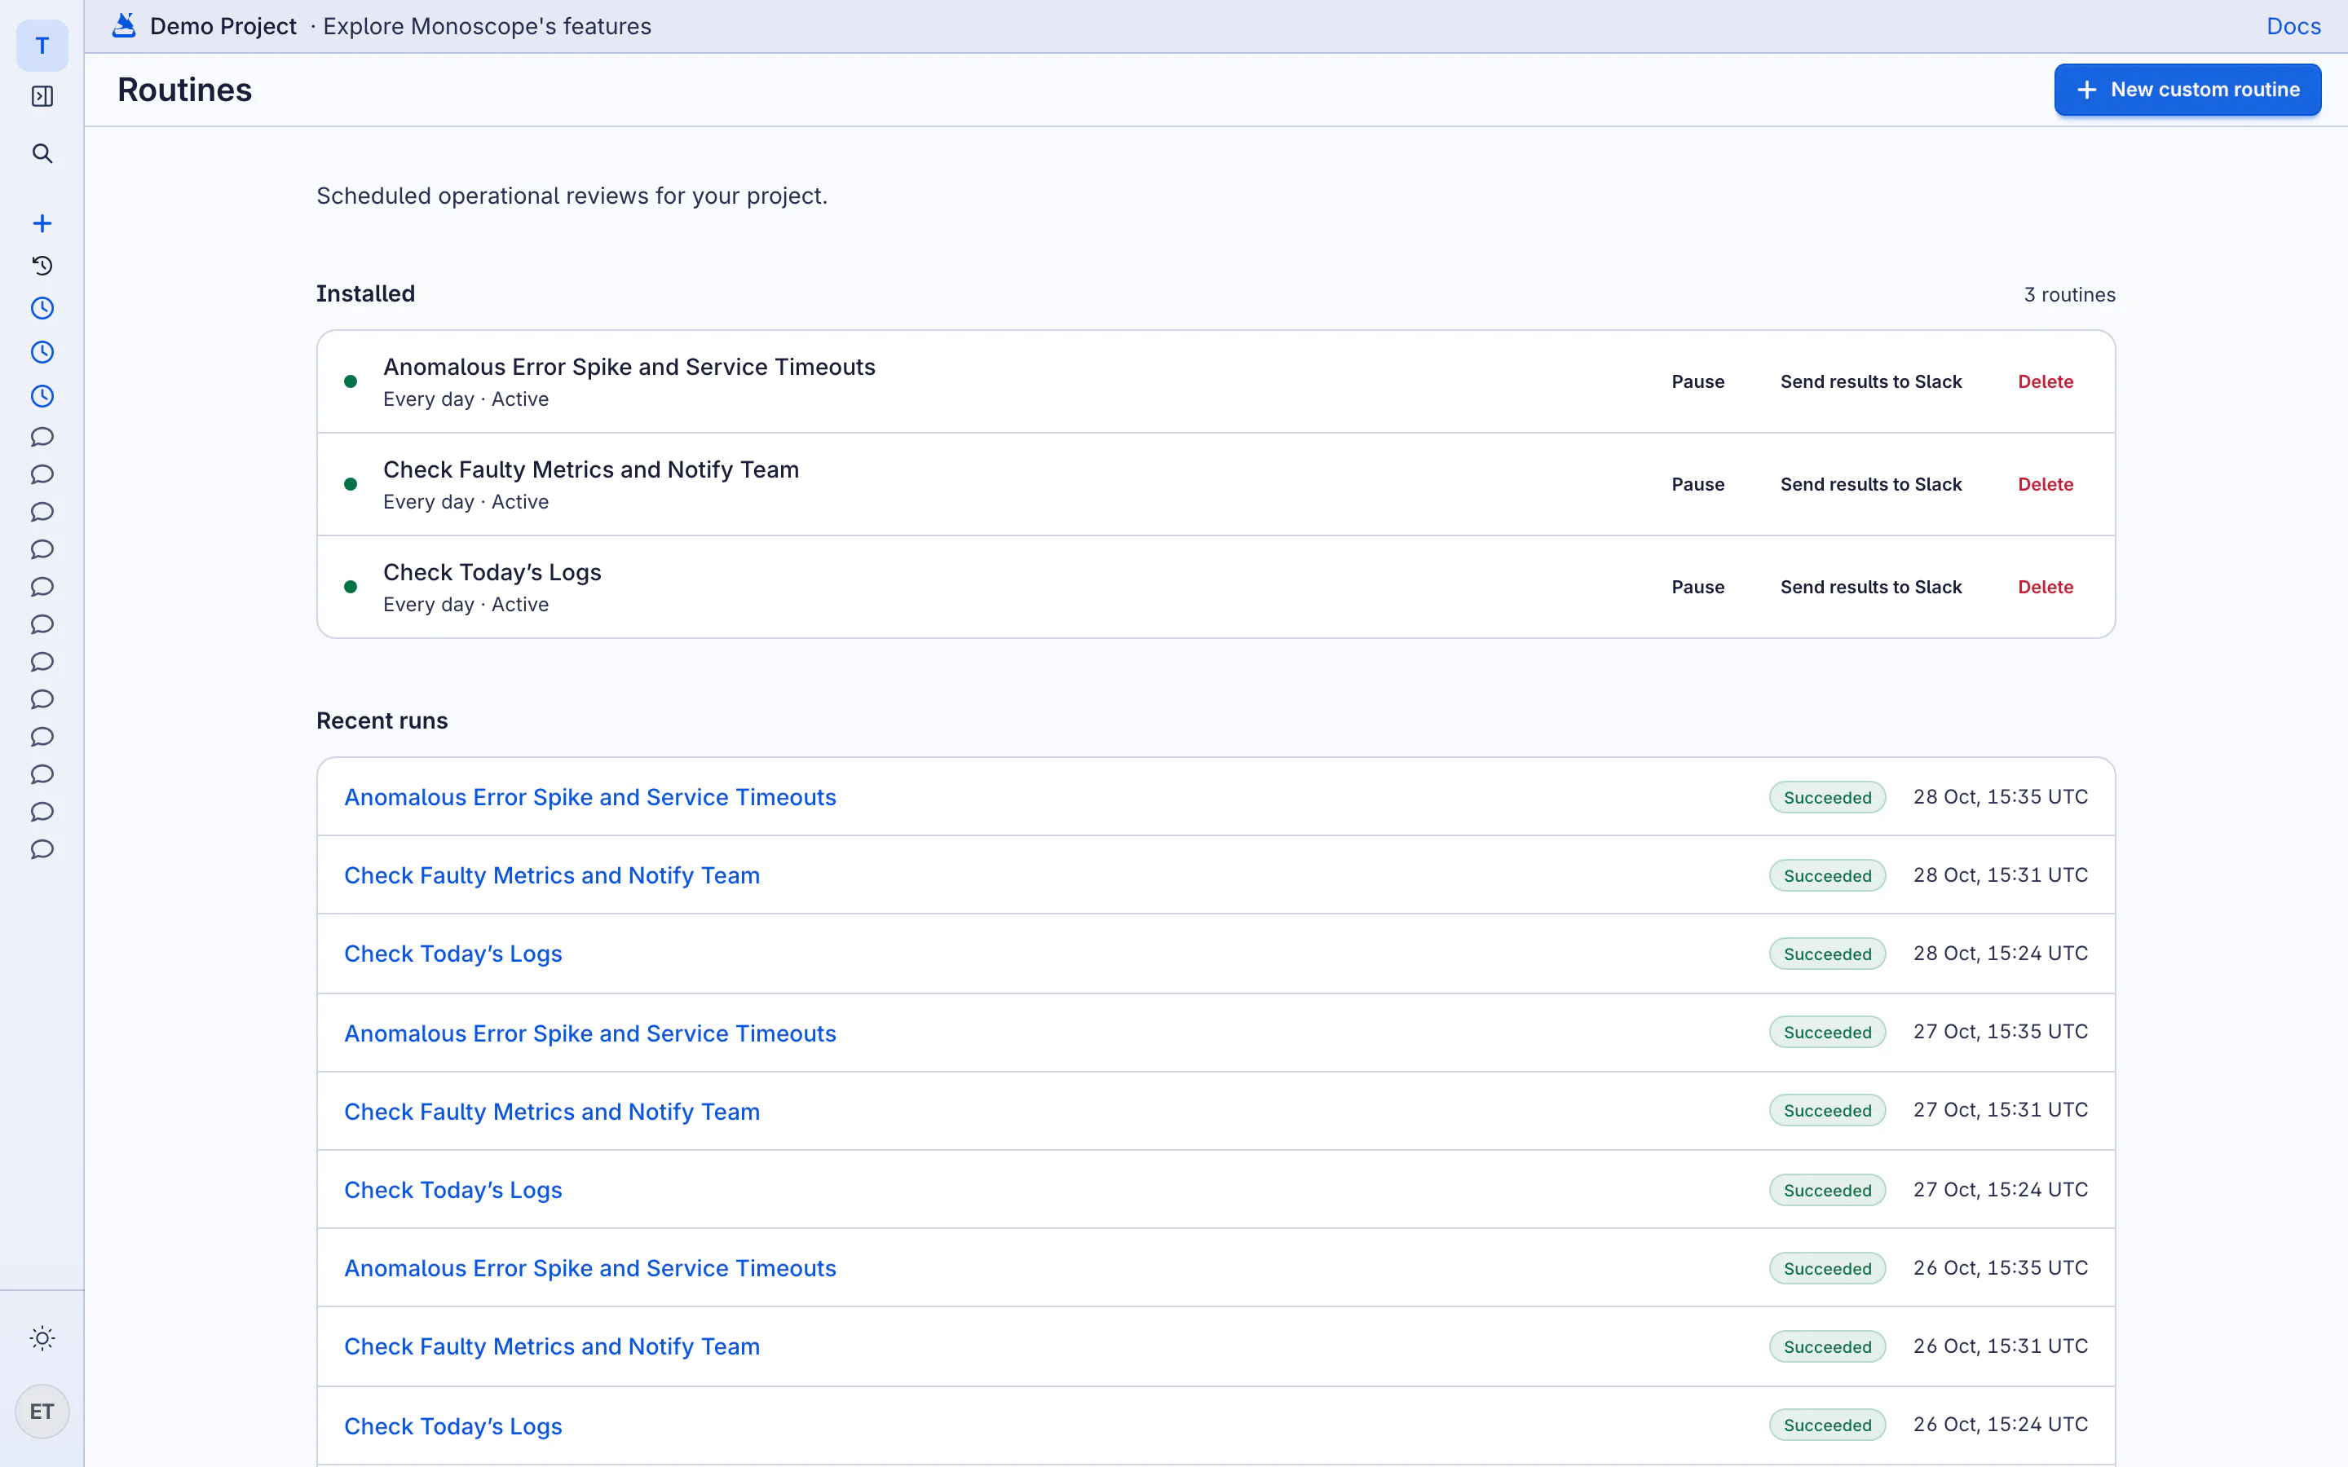Screen dimensions: 2348x1467
Task: Click the '3 routines' count text
Action: 2069,295
